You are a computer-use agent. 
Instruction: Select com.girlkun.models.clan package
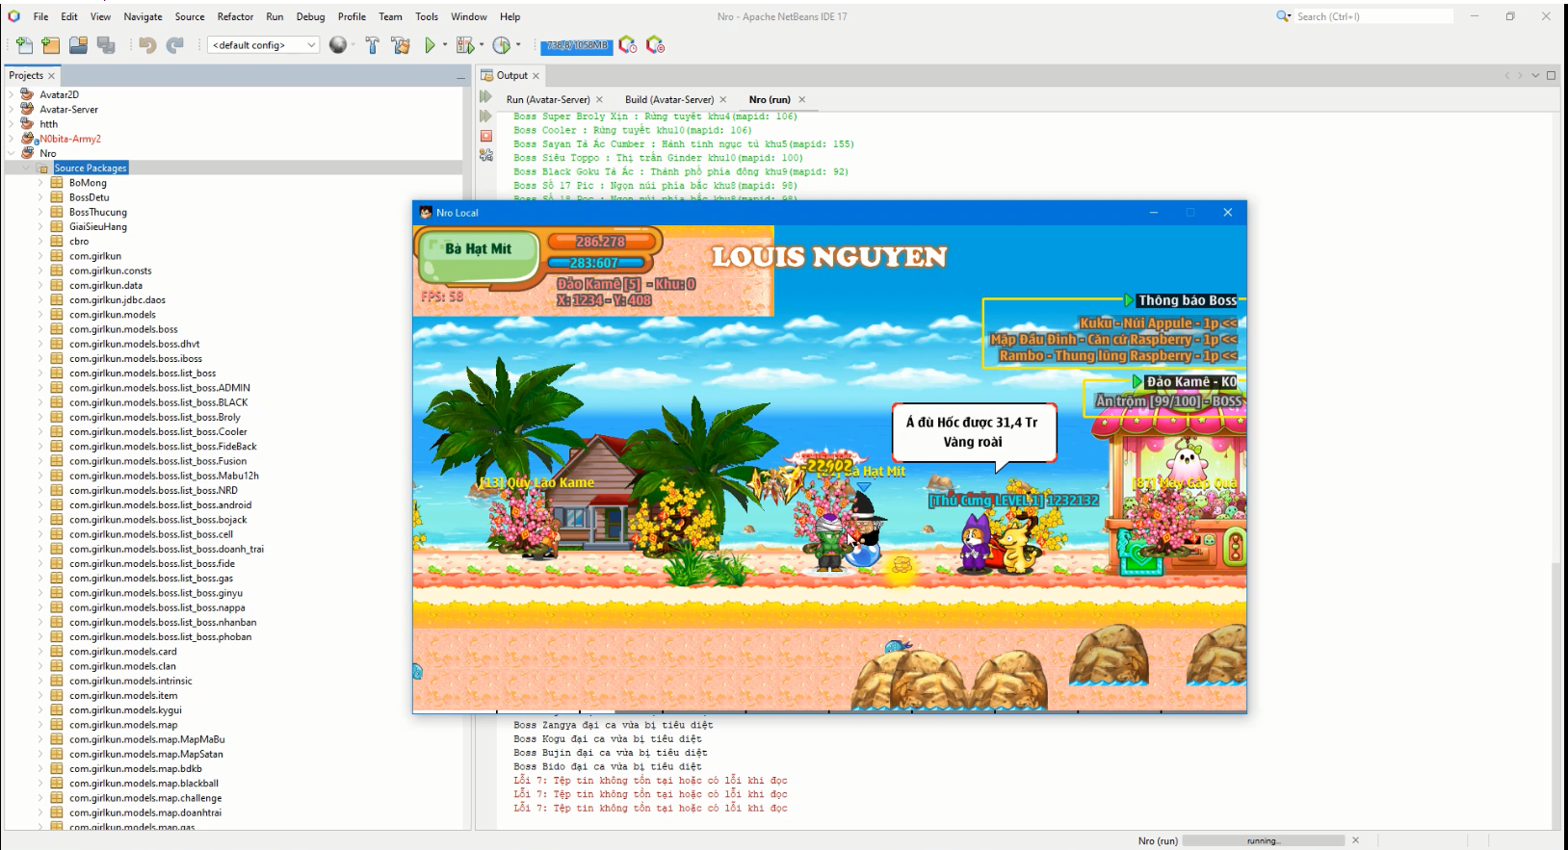click(122, 666)
